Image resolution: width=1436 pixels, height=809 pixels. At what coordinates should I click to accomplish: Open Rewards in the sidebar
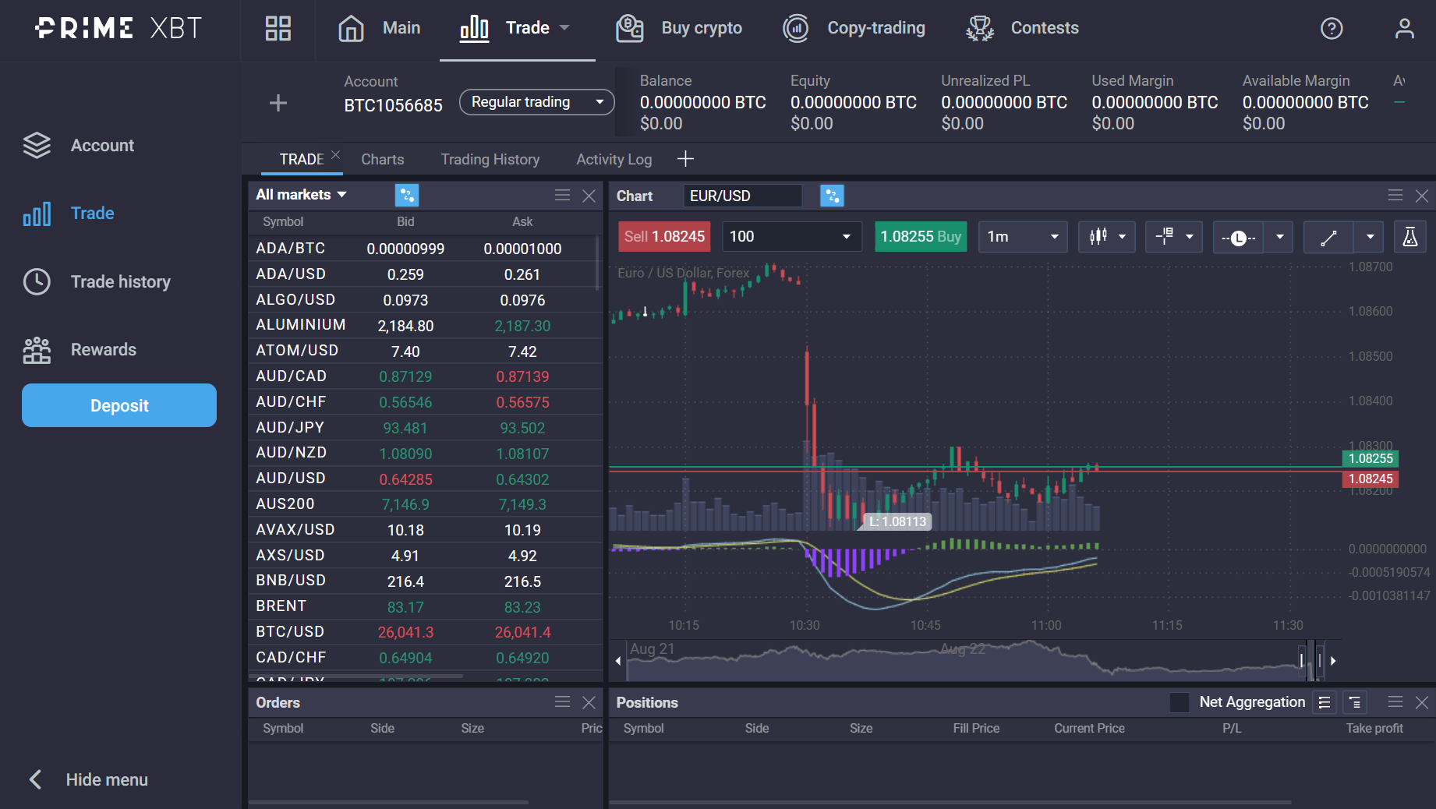click(80, 350)
